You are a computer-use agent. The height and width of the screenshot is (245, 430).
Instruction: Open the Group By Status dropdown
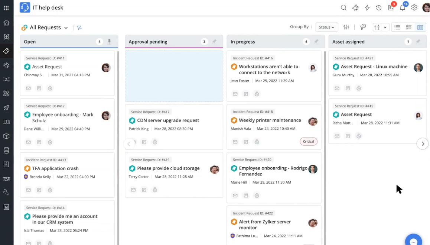tap(327, 27)
